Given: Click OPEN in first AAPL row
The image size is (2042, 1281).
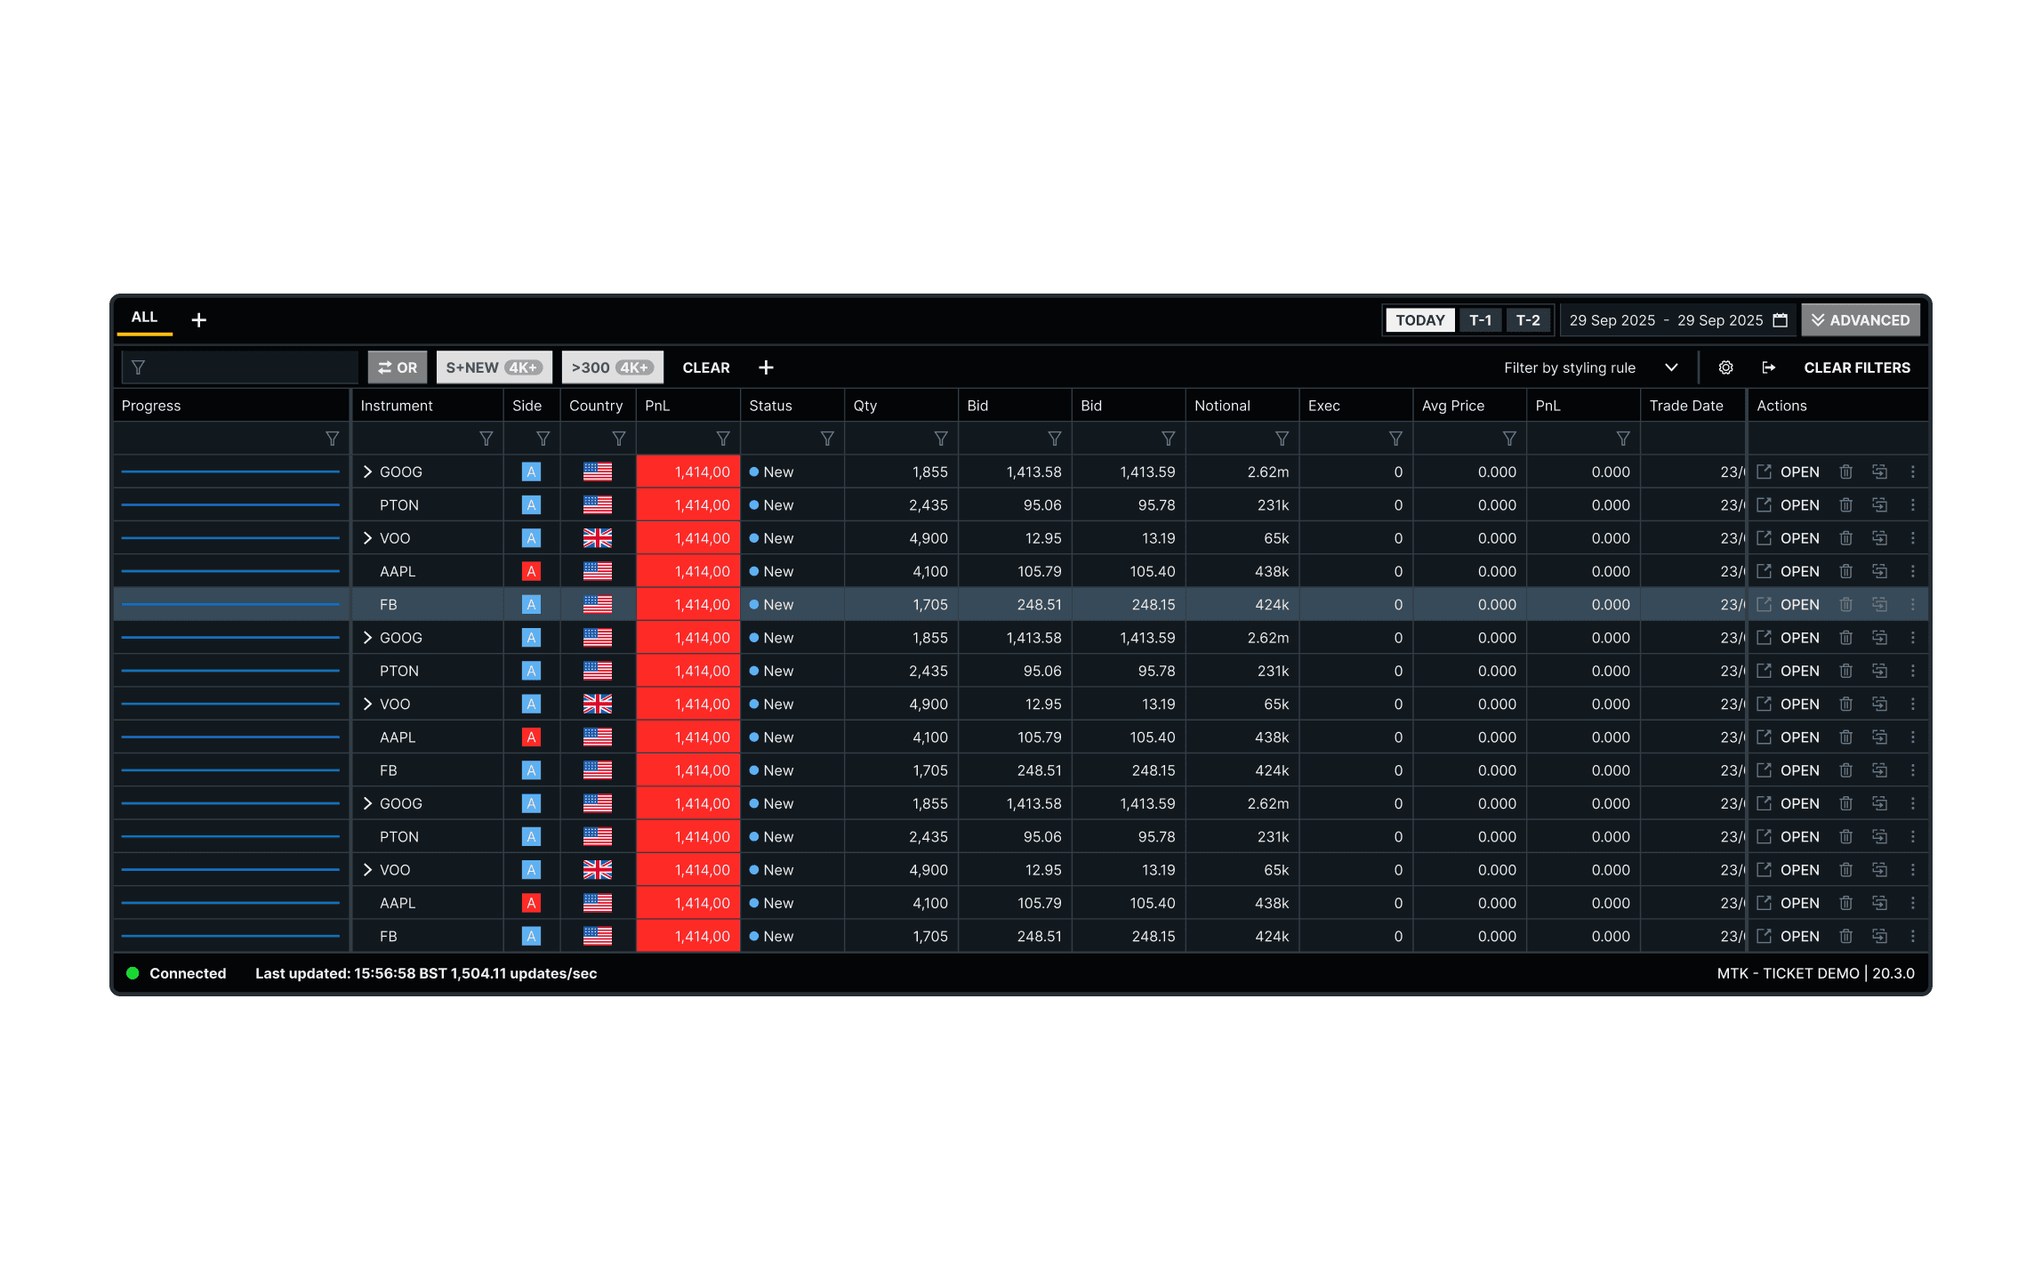Looking at the screenshot, I should (1798, 571).
